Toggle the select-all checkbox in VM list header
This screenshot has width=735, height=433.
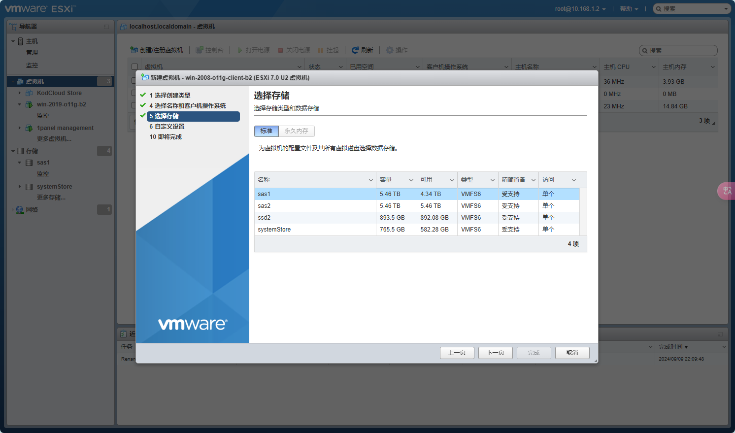click(x=134, y=67)
